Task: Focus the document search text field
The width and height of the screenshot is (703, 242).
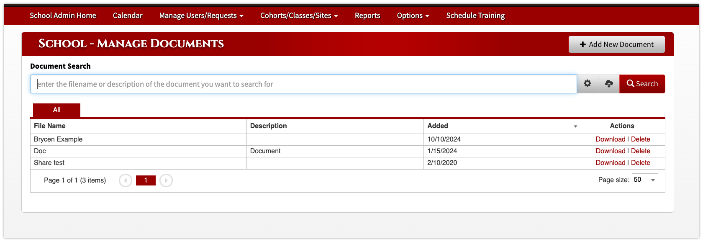Action: [303, 84]
